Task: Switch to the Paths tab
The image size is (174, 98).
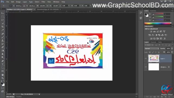Action: (160, 42)
